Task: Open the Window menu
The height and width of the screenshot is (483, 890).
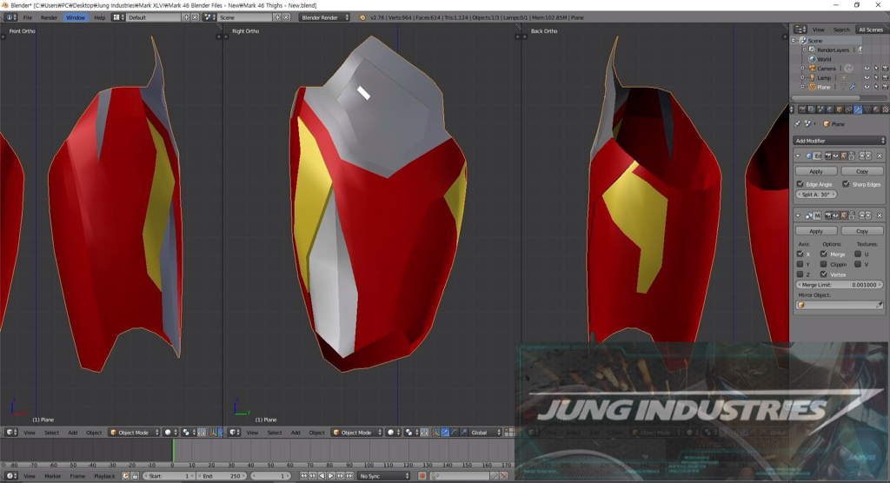Action: pyautogui.click(x=75, y=17)
